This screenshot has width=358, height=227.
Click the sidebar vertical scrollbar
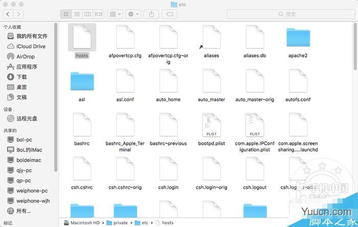click(55, 97)
